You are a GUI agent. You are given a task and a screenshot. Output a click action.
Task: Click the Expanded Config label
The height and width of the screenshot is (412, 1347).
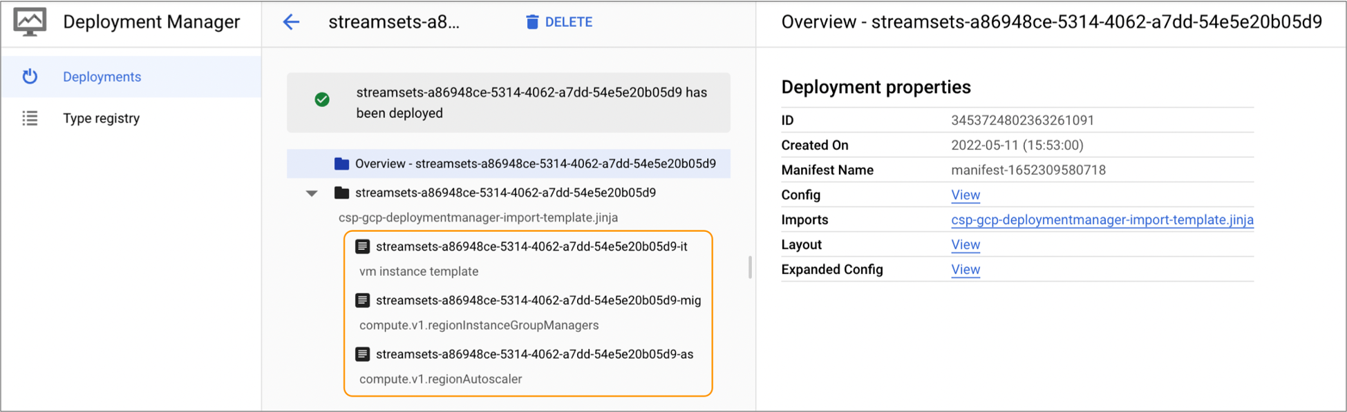(x=832, y=269)
